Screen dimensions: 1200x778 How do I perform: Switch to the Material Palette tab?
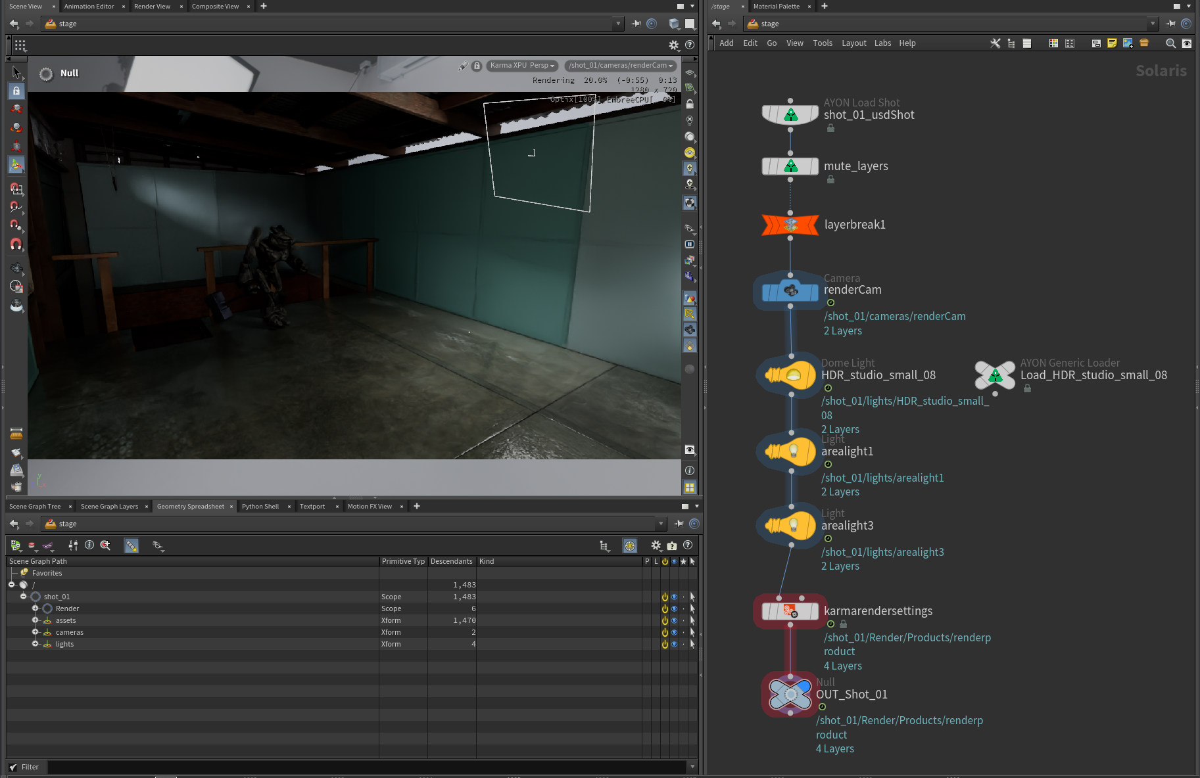776,7
